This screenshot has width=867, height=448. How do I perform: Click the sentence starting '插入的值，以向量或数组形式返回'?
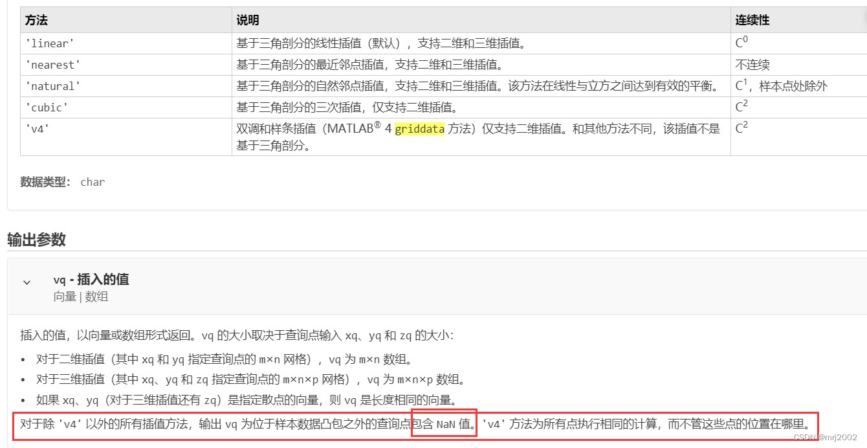pos(237,335)
